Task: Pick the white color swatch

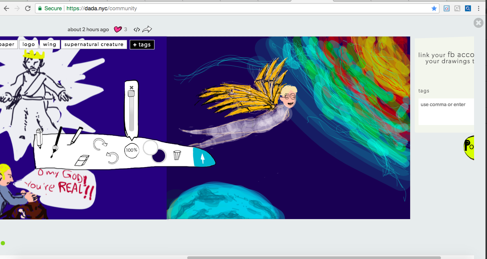Action: pos(150,148)
